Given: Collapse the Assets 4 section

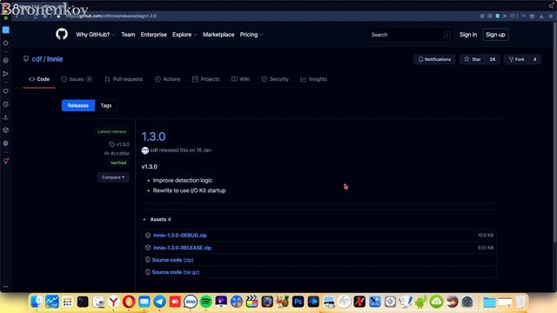Looking at the screenshot, I should 157,219.
